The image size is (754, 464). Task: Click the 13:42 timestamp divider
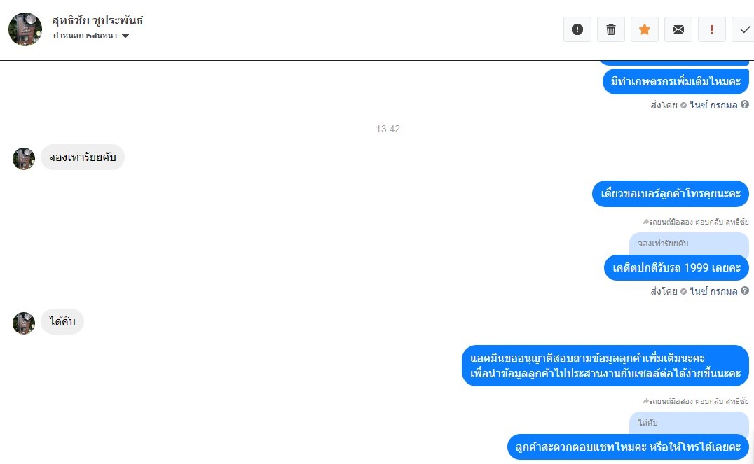tap(388, 129)
